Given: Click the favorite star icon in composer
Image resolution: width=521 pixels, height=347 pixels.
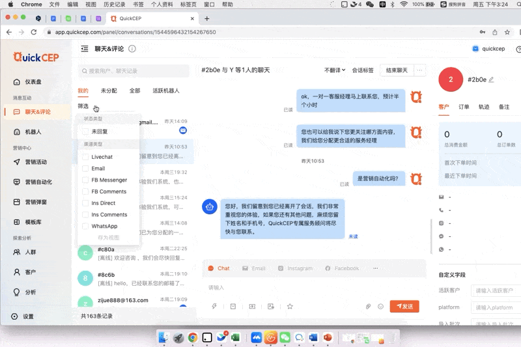Looking at the screenshot, I should coord(290,306).
